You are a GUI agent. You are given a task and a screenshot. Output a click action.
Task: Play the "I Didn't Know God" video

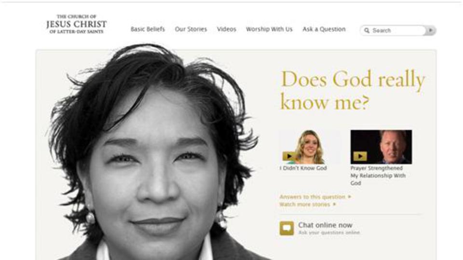pyautogui.click(x=288, y=156)
